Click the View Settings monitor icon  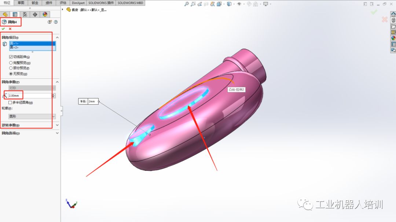265,4
